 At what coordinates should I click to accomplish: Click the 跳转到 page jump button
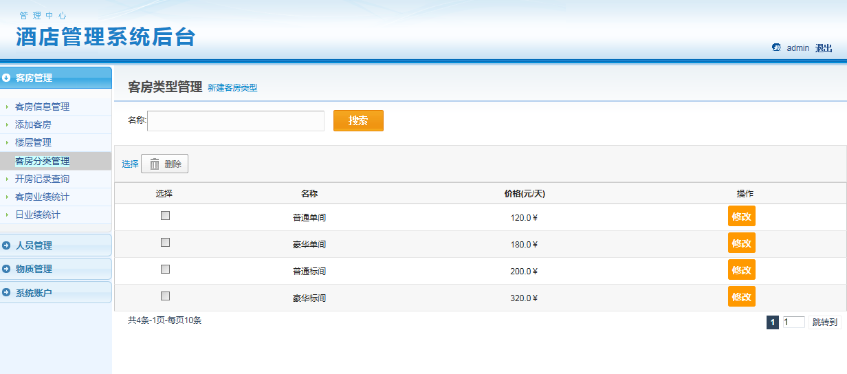(x=825, y=322)
